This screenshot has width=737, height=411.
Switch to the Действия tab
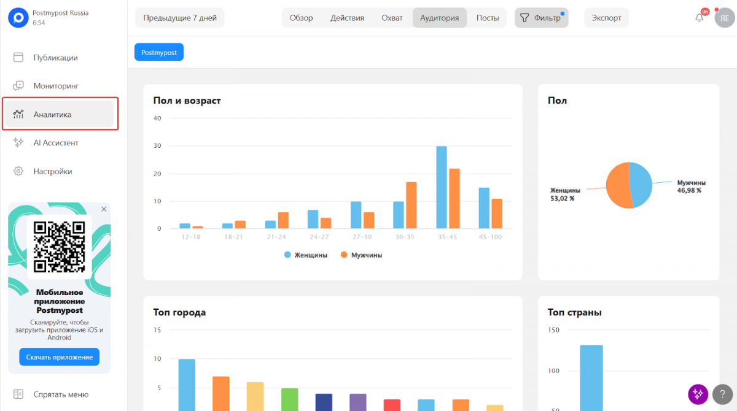click(x=347, y=18)
